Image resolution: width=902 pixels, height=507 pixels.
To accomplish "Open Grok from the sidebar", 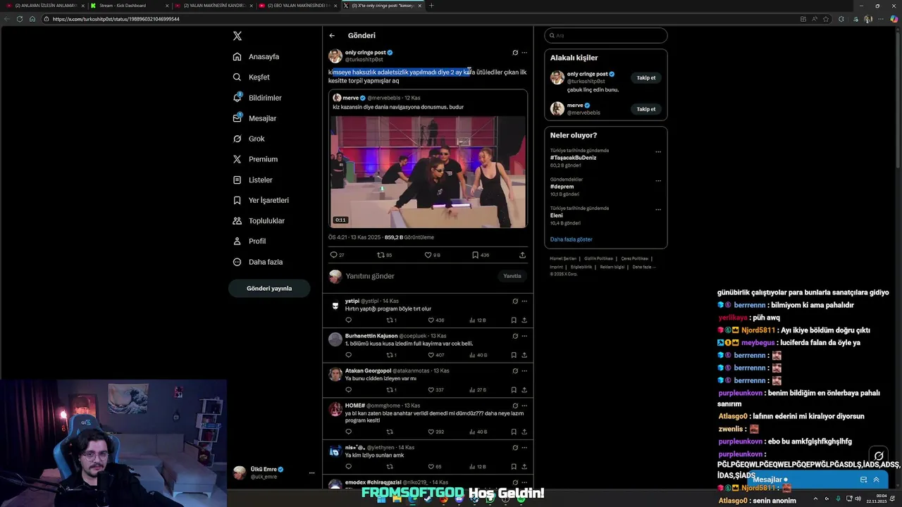I will [x=249, y=139].
